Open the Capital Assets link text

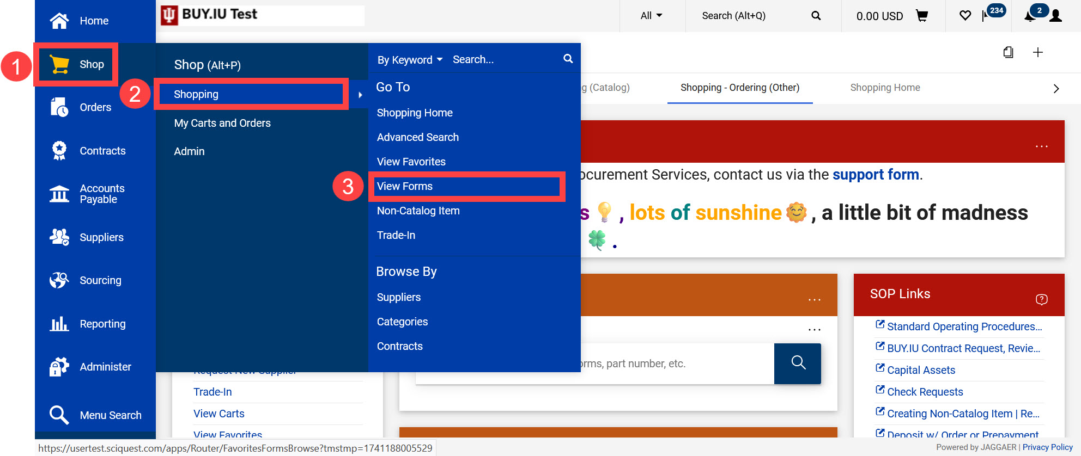click(x=921, y=370)
